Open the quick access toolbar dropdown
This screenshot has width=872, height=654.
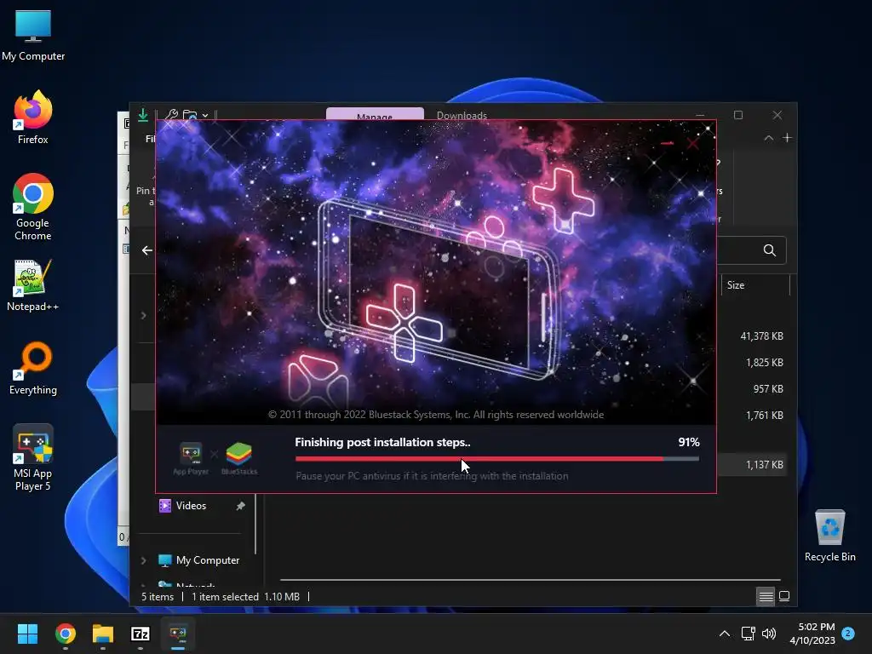[205, 115]
